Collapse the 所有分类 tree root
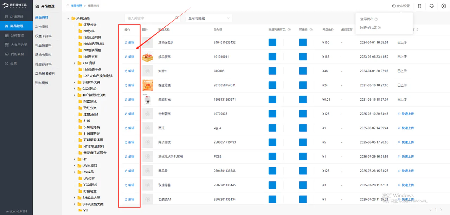450x215 pixels. 69,18
